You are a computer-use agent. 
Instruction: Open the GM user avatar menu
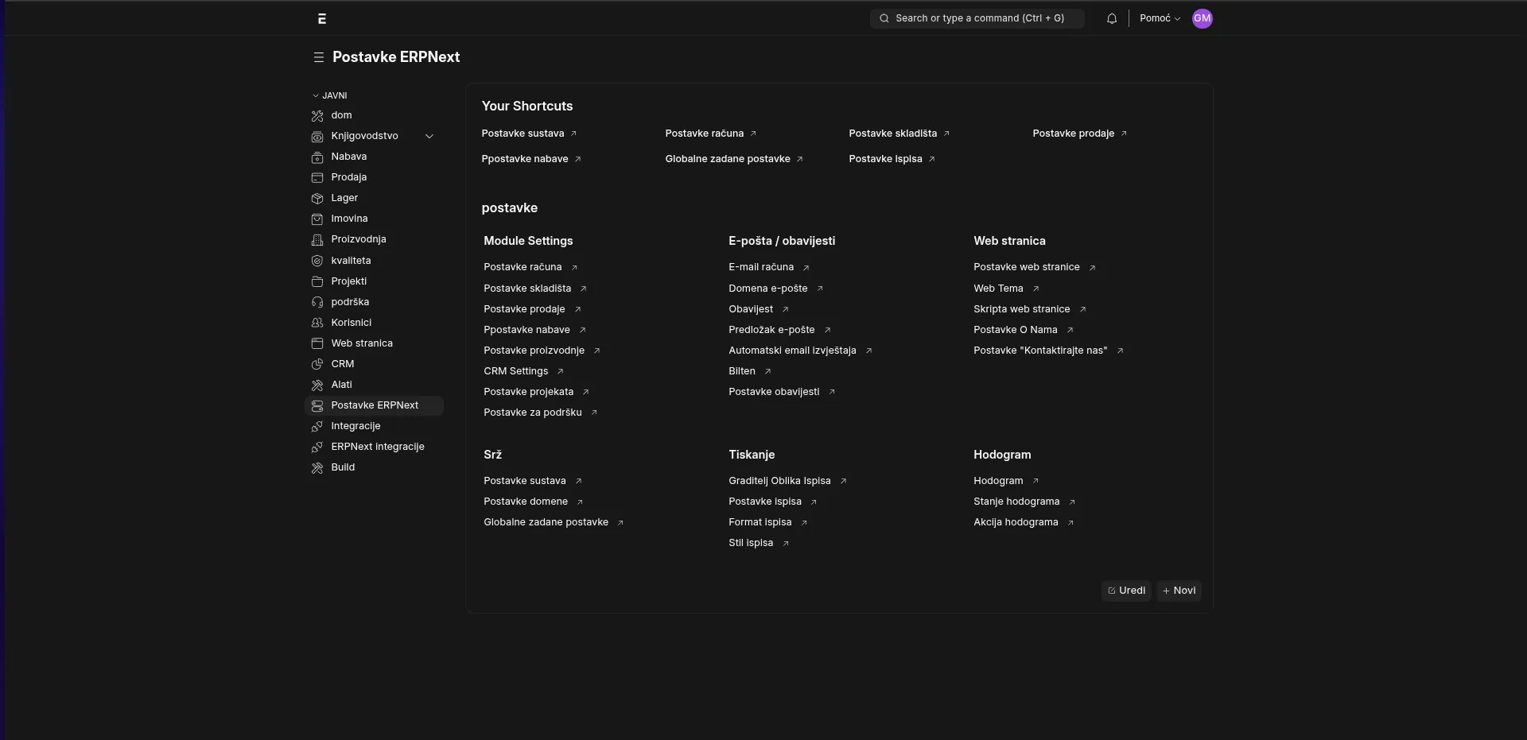[1202, 18]
